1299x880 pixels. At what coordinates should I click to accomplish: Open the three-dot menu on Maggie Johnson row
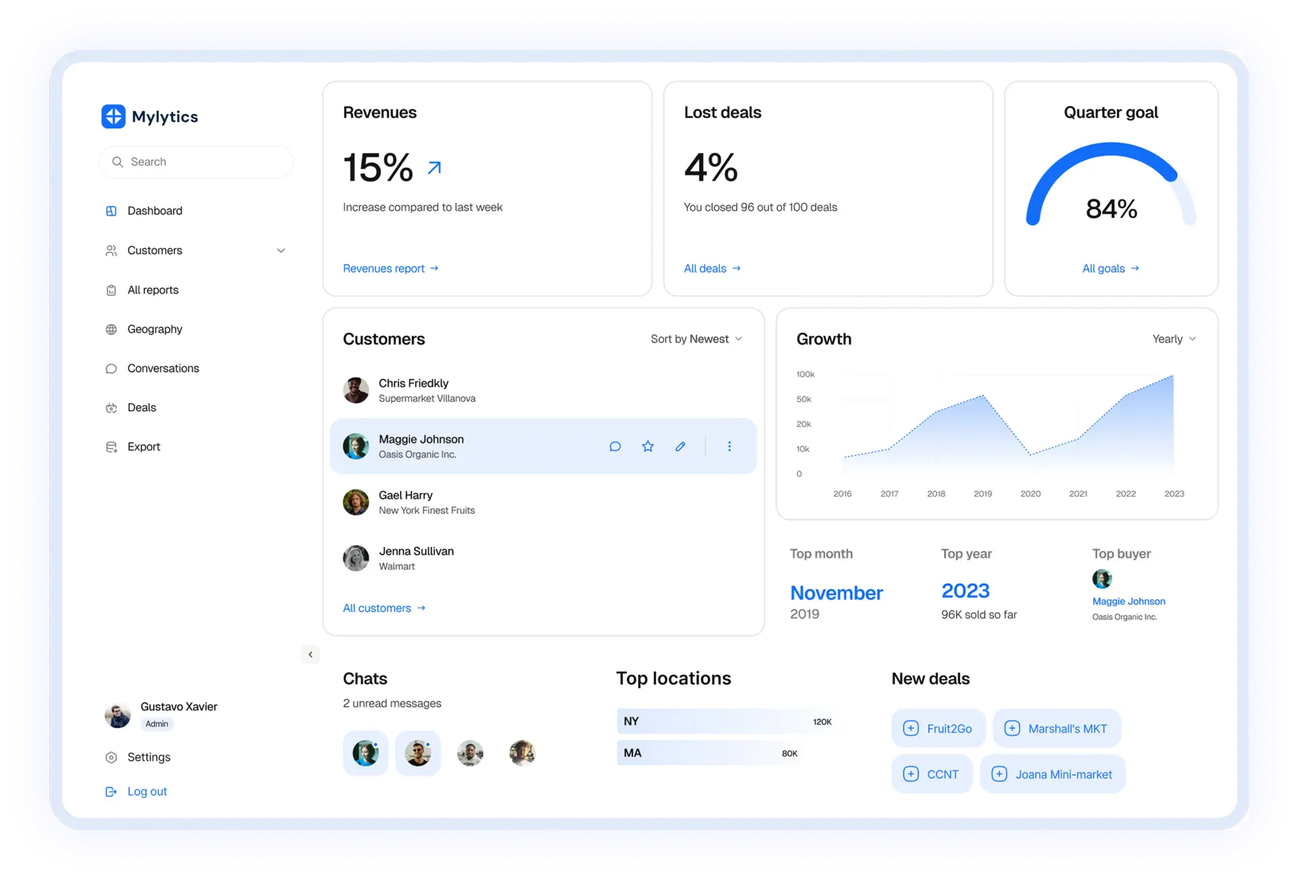[729, 447]
